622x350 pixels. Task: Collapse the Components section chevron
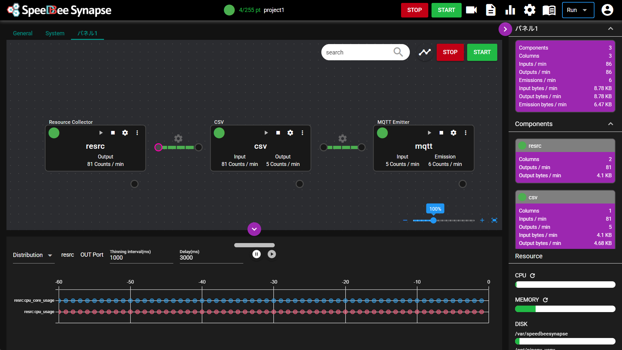610,124
